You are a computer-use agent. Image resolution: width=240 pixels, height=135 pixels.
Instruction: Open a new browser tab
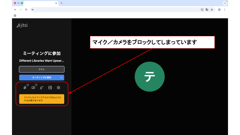point(61,3)
